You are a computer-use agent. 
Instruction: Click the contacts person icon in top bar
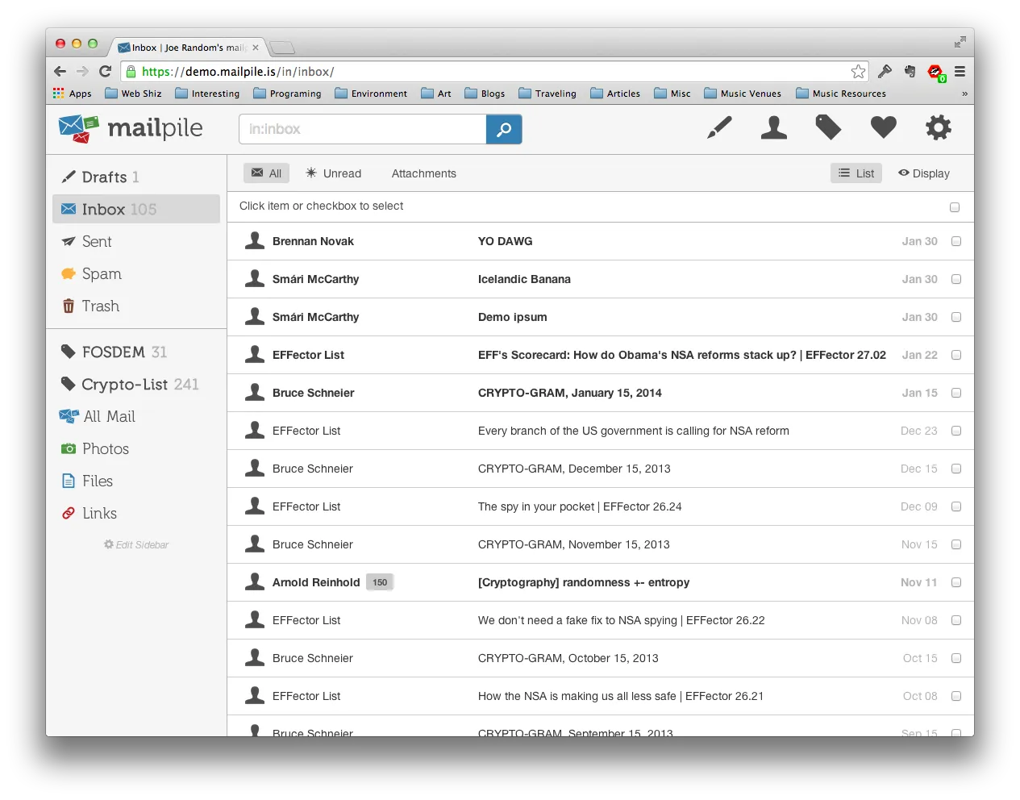774,127
